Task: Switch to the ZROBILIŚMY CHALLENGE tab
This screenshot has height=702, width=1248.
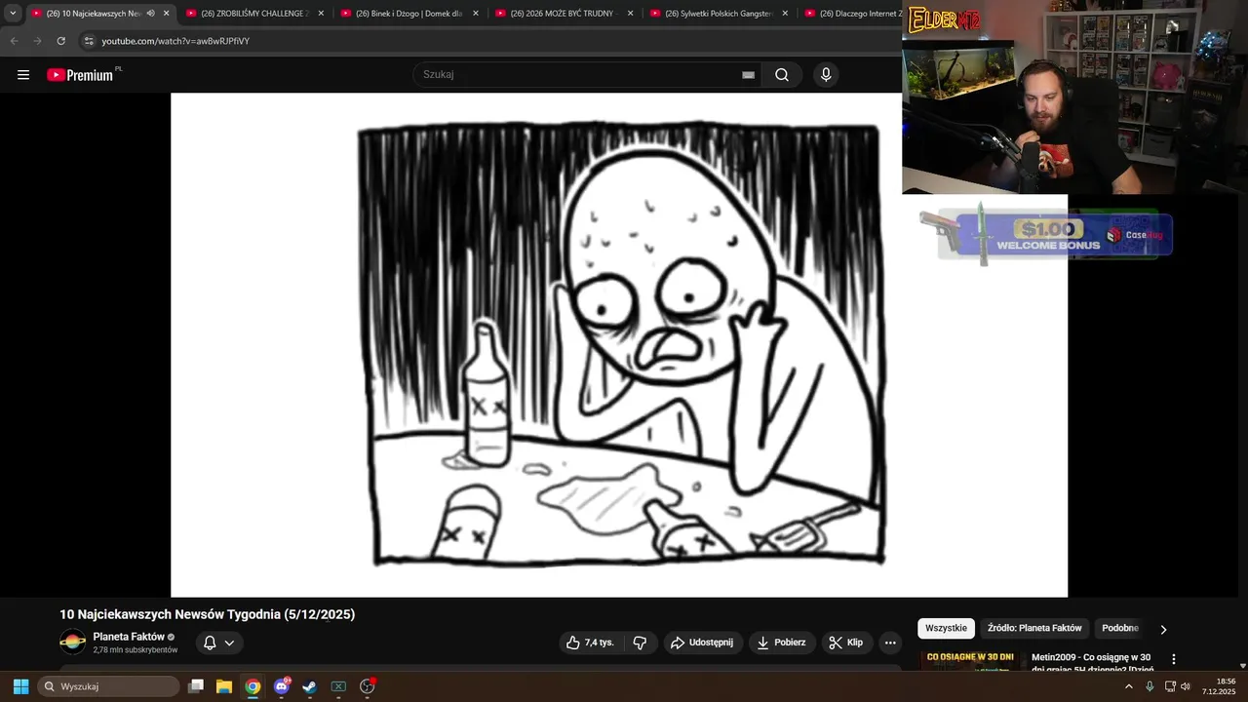Action: pyautogui.click(x=254, y=14)
